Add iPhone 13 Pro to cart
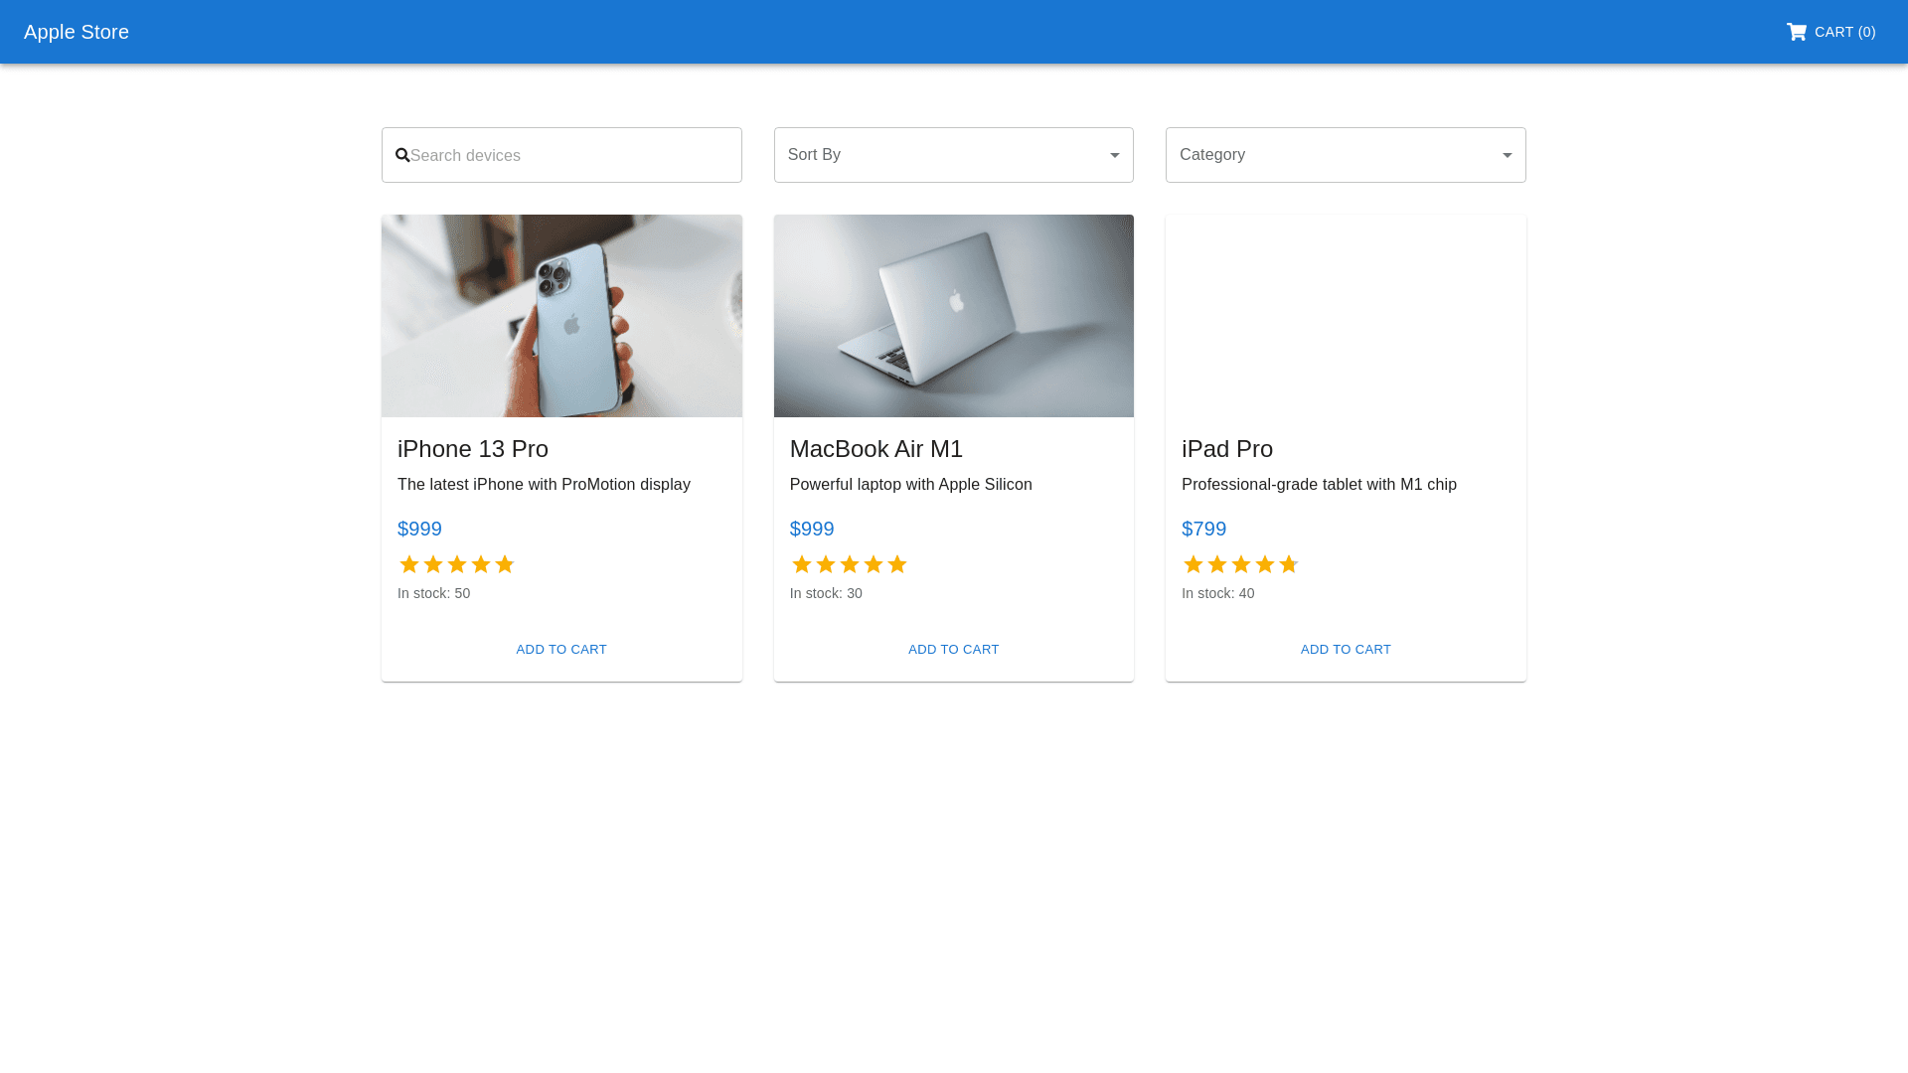This screenshot has height=1073, width=1908. coord(561,650)
